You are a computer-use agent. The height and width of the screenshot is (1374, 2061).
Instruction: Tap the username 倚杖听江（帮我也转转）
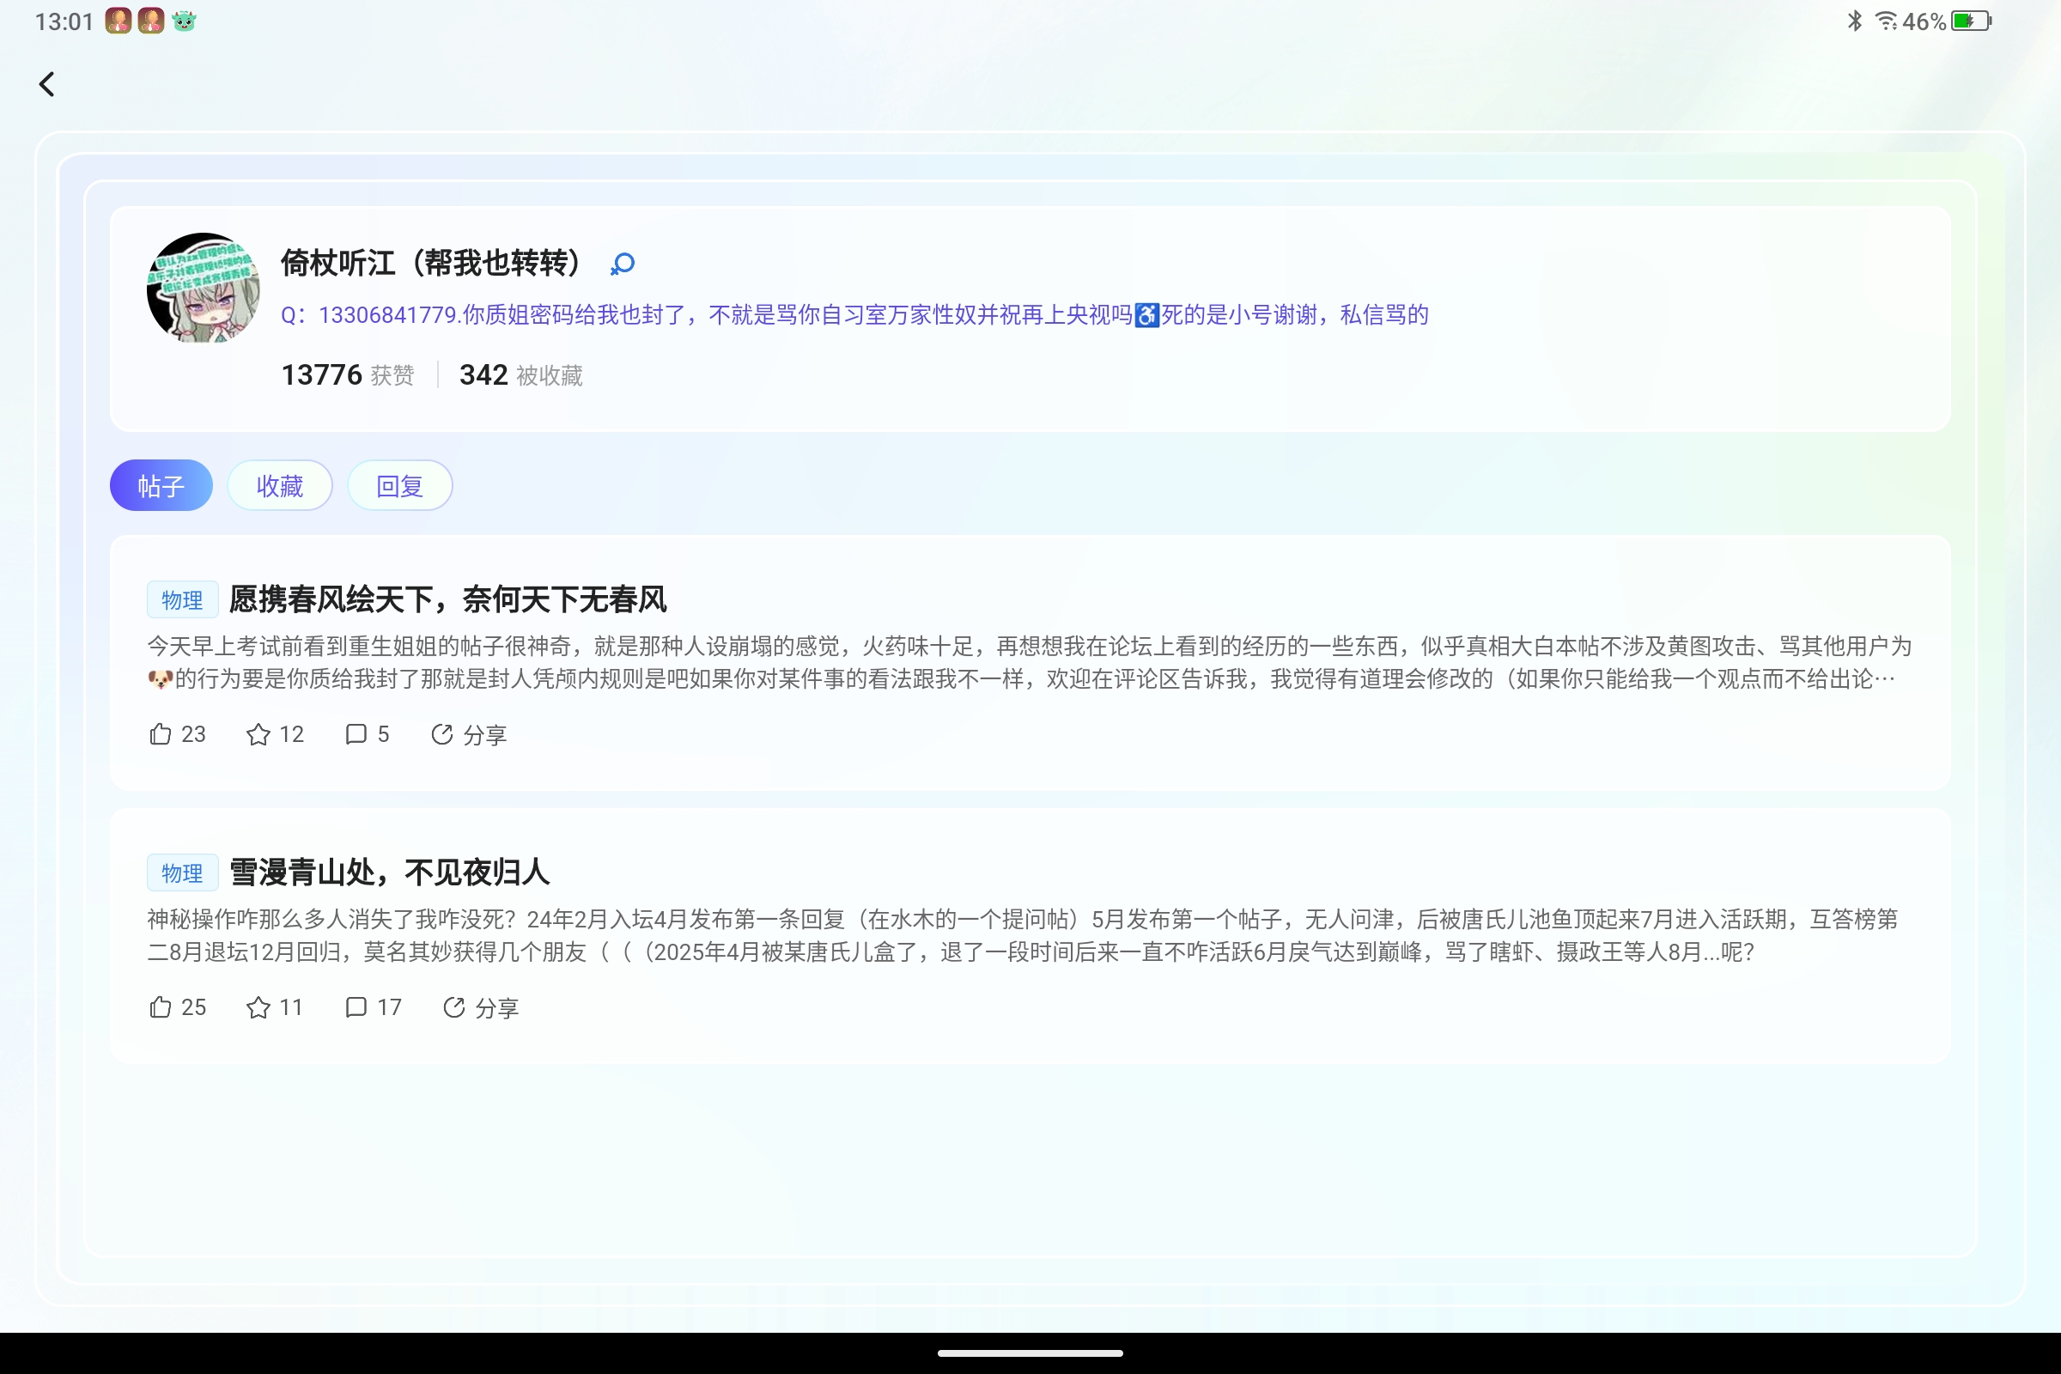pos(430,263)
